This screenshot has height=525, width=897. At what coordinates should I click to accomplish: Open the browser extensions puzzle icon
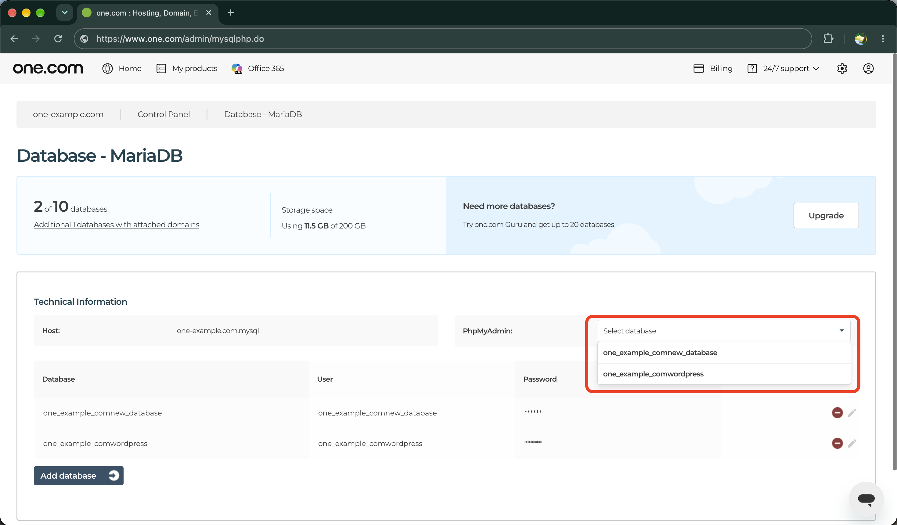pyautogui.click(x=828, y=38)
